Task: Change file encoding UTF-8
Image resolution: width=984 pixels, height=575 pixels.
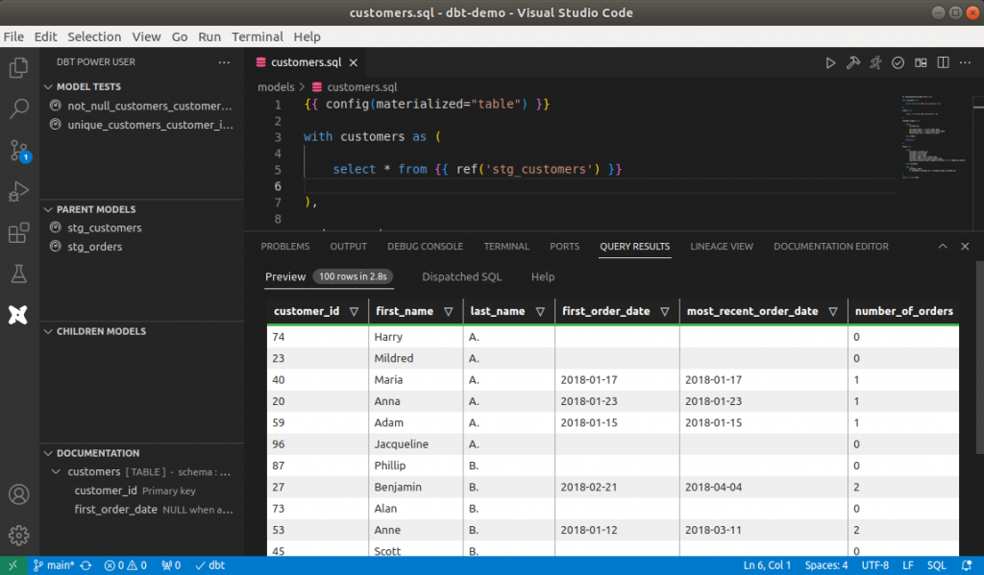Action: pyautogui.click(x=874, y=565)
